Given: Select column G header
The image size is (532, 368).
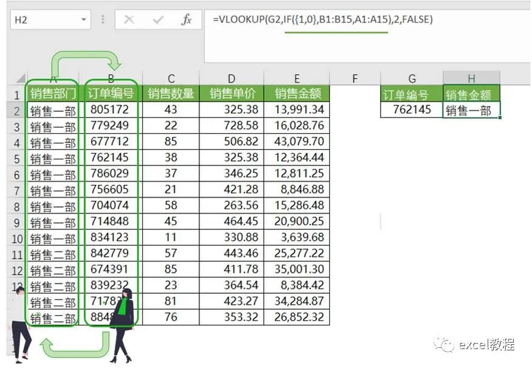Looking at the screenshot, I should (412, 78).
